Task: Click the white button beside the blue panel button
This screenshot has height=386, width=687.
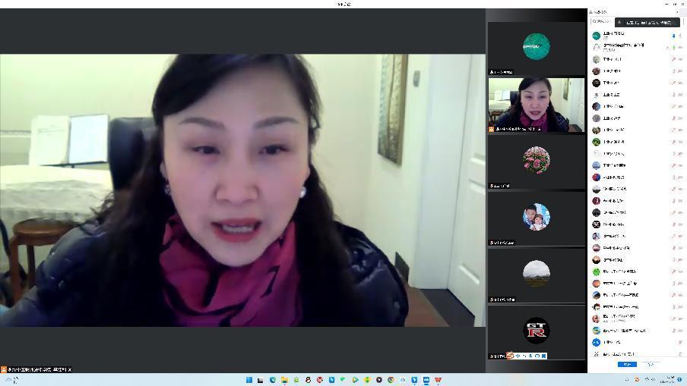Action: tap(651, 364)
